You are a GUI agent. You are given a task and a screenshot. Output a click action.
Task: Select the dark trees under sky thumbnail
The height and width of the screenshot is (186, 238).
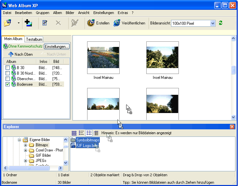point(163,104)
